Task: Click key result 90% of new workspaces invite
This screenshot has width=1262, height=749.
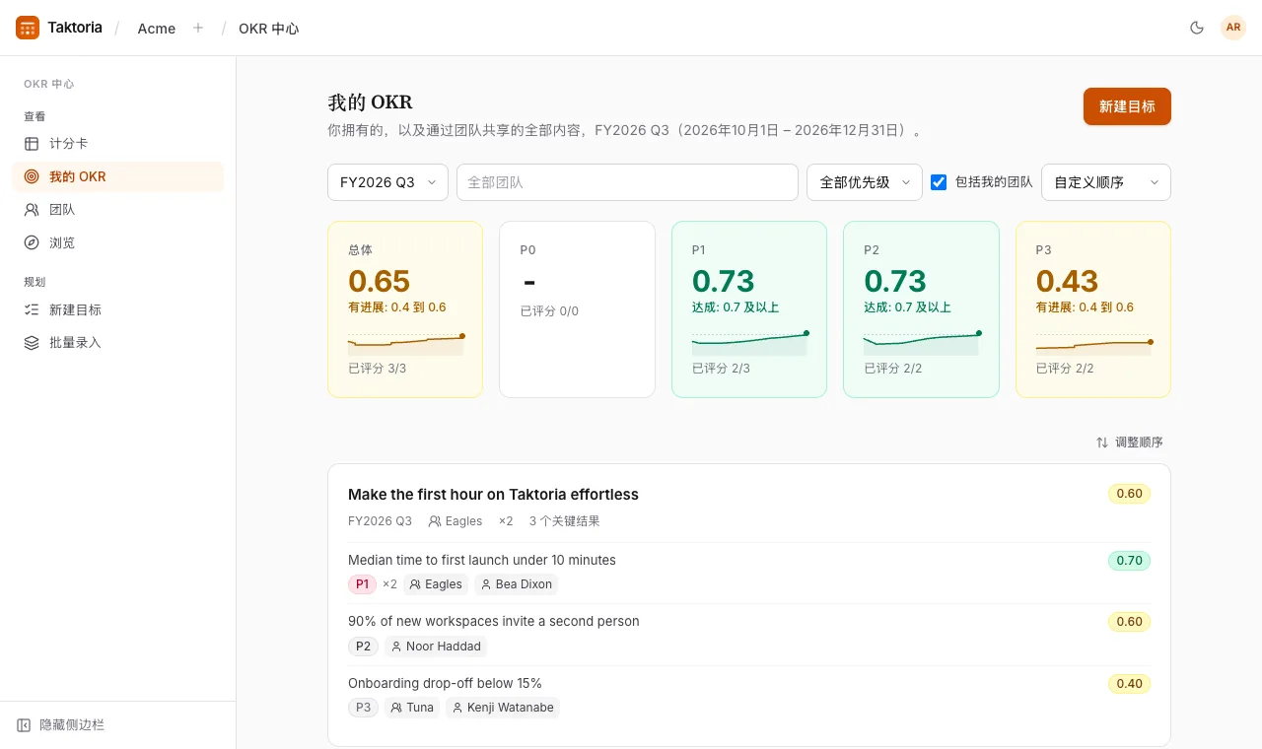Action: [x=494, y=622]
